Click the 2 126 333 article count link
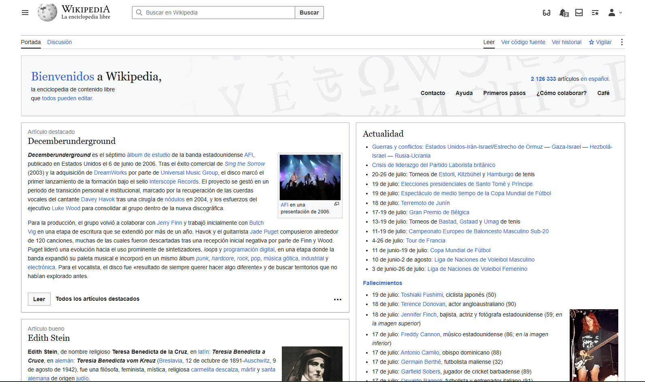The width and height of the screenshot is (645, 382). click(543, 79)
